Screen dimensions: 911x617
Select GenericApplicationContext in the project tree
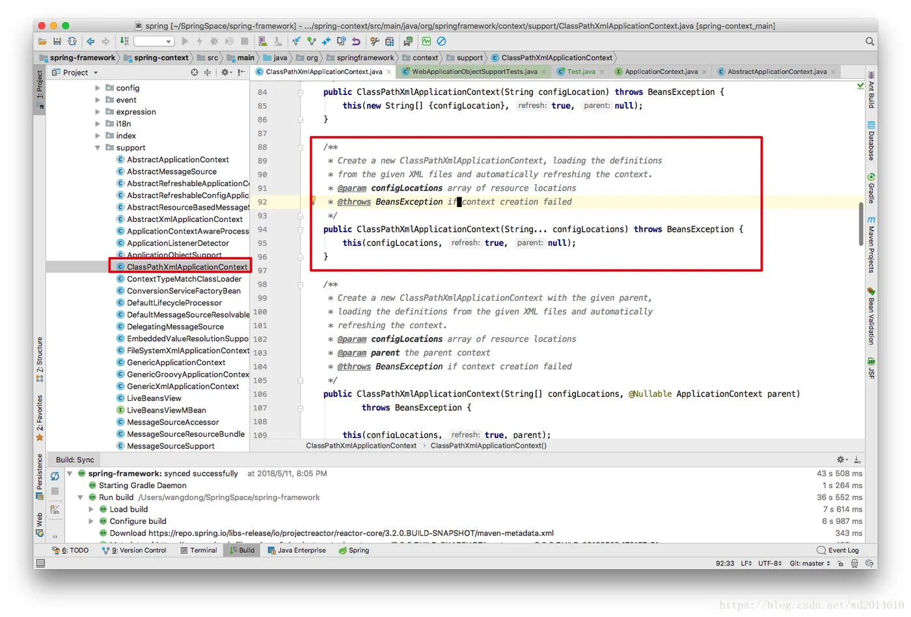point(176,363)
